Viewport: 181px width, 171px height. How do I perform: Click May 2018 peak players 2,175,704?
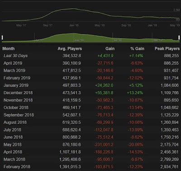(169, 145)
